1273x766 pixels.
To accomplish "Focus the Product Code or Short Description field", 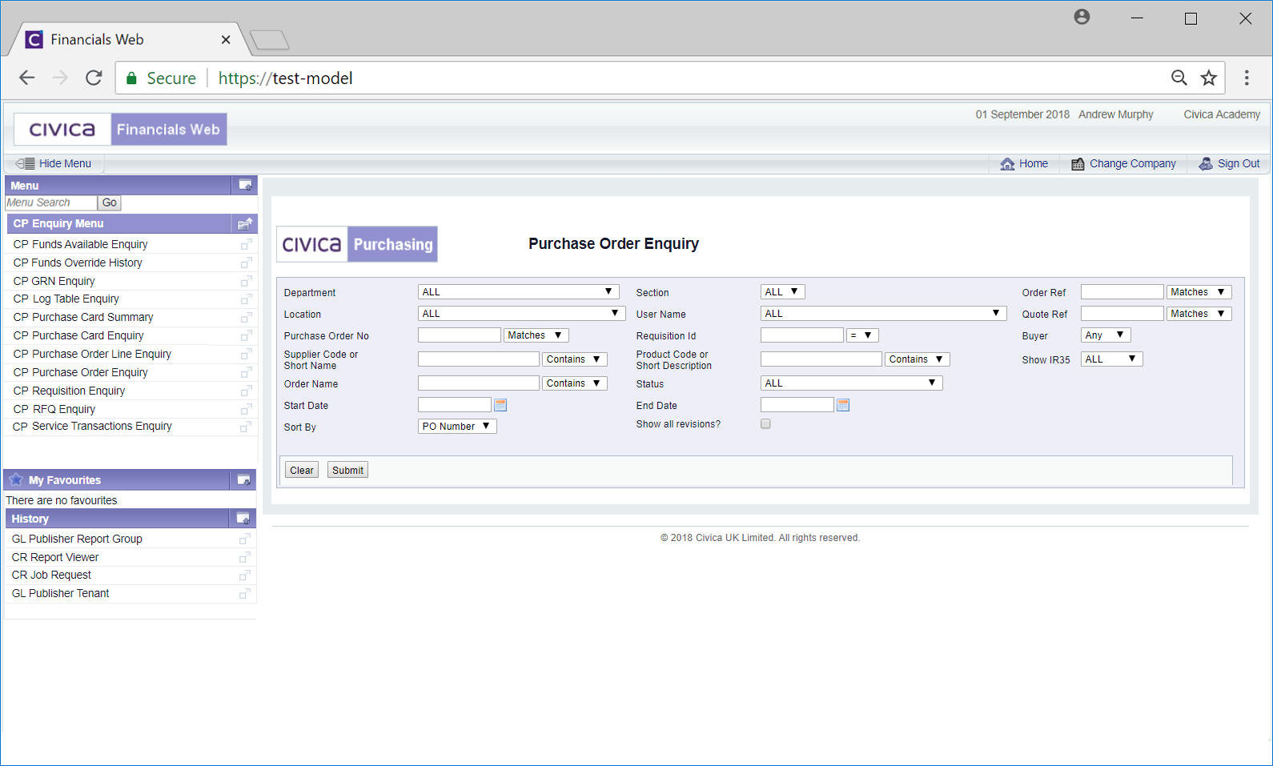I will tap(821, 359).
